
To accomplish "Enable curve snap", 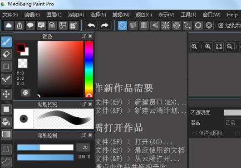I will coord(187,25).
